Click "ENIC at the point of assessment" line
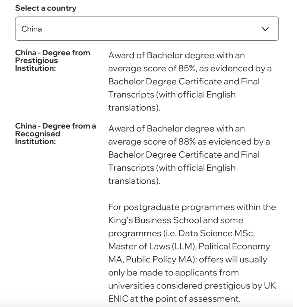This screenshot has width=293, height=307. click(174, 299)
